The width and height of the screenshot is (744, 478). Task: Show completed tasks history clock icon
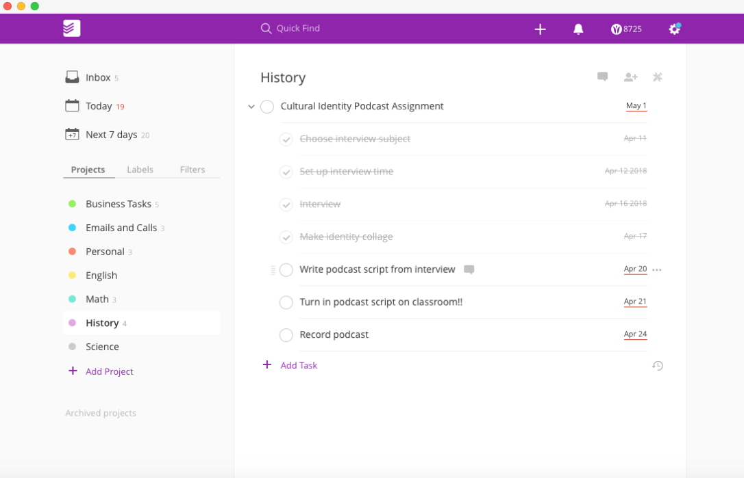(x=658, y=366)
